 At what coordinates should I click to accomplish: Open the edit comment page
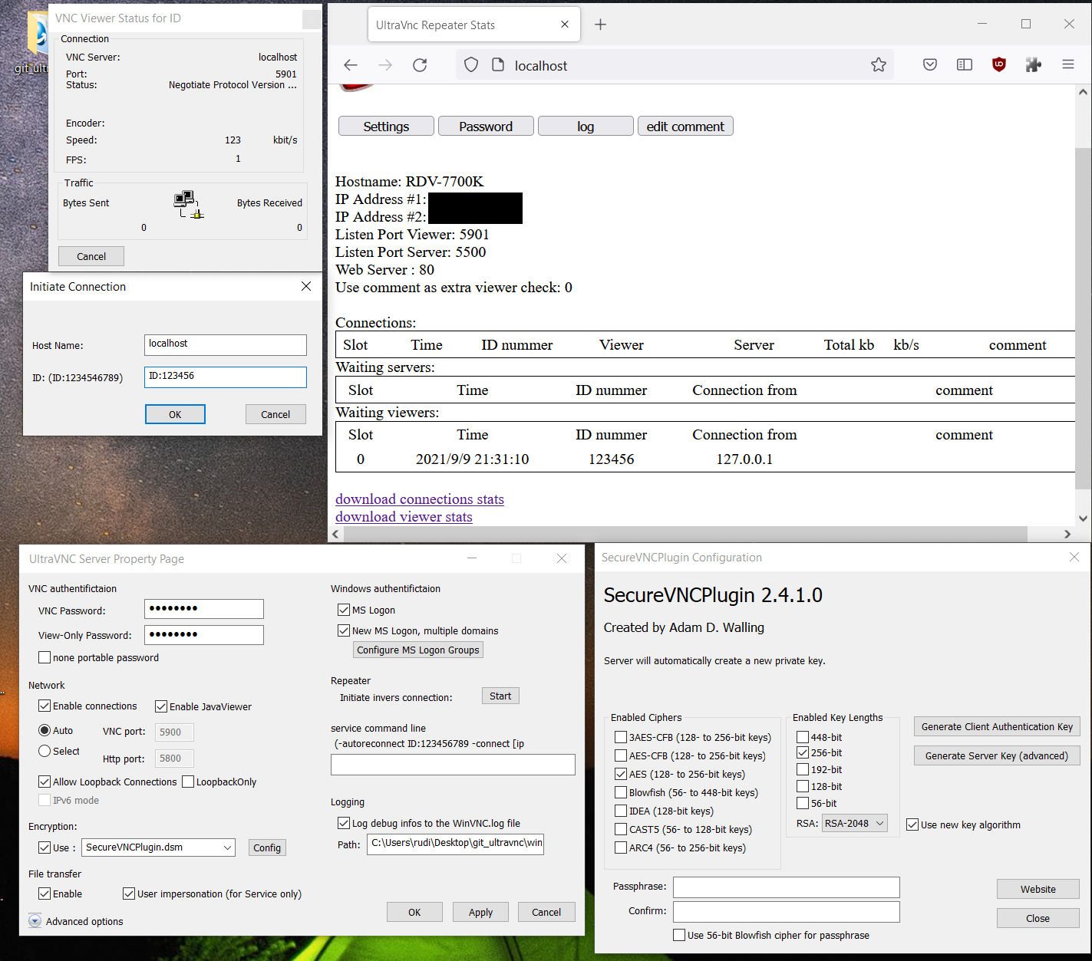pos(685,127)
